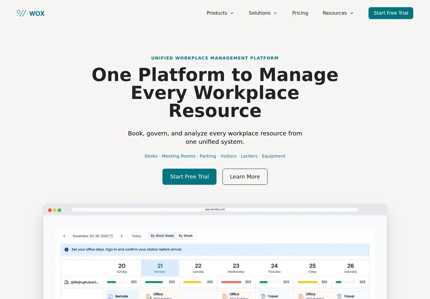The width and height of the screenshot is (430, 299).
Task: Go to the Lockers link
Action: (x=249, y=156)
